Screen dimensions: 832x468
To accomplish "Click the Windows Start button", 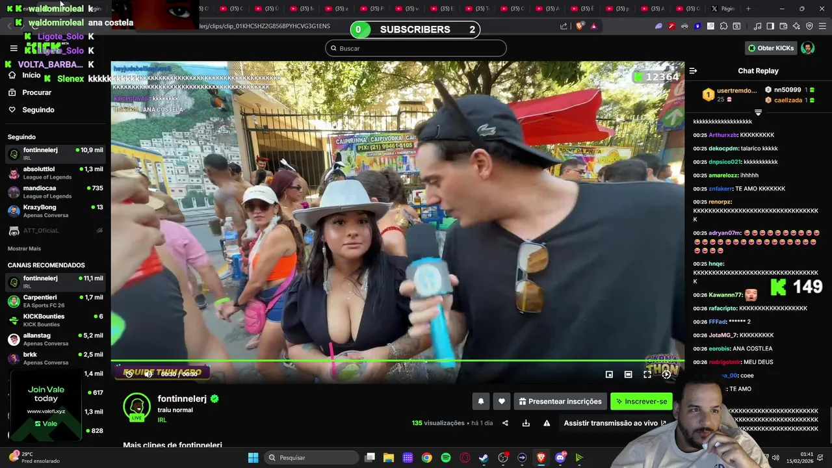I will click(x=253, y=458).
